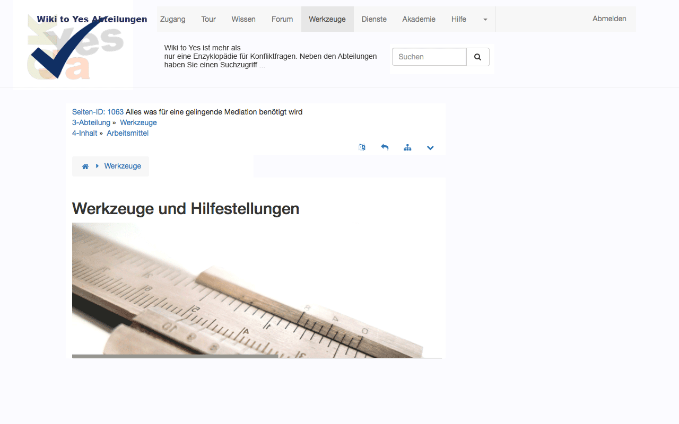This screenshot has height=424, width=679.
Task: Click the translate page icon
Action: click(x=362, y=147)
